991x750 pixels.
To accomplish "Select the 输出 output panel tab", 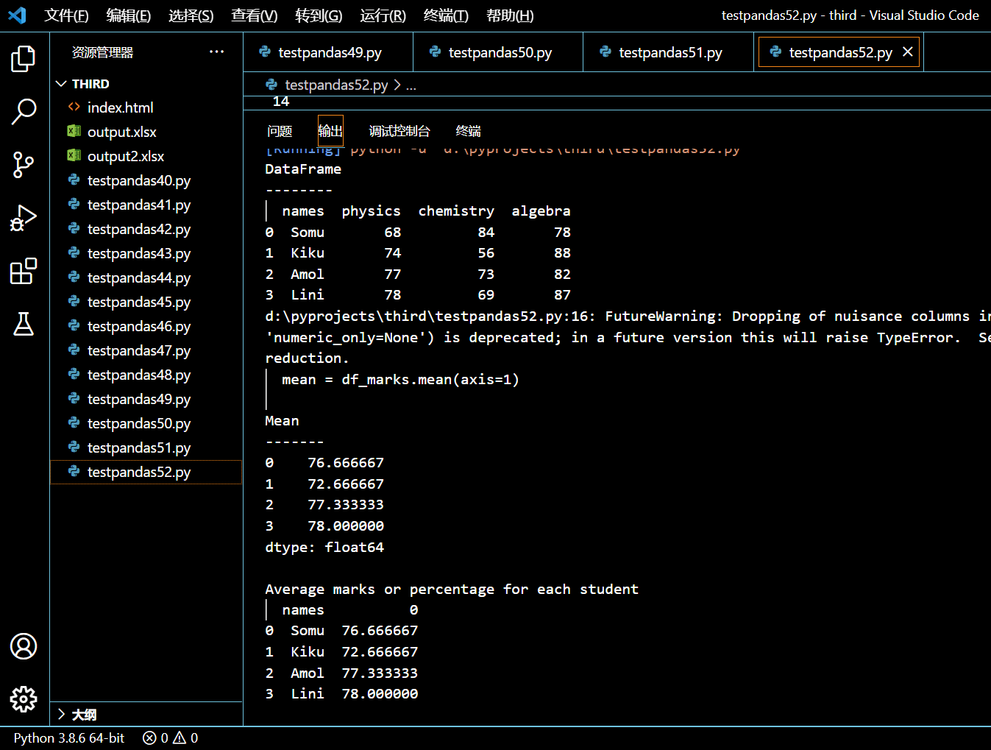I will point(330,131).
